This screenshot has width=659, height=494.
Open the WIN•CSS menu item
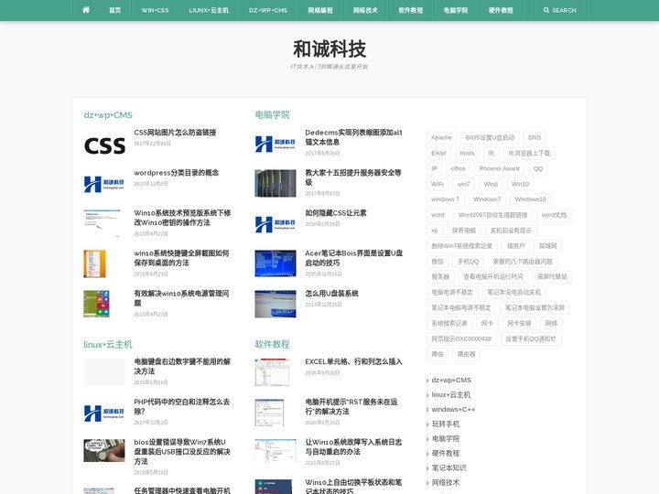(x=155, y=10)
